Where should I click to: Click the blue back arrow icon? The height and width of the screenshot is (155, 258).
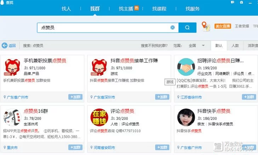point(5,45)
